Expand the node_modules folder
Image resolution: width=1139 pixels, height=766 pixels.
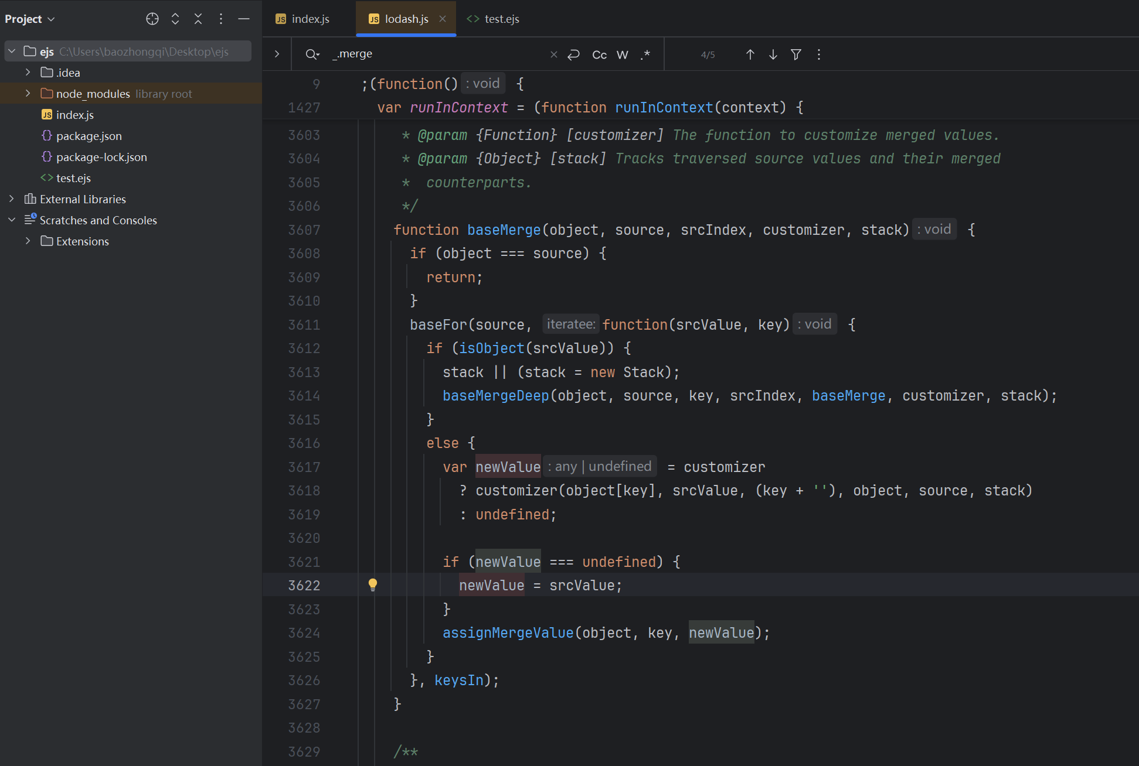(x=28, y=94)
